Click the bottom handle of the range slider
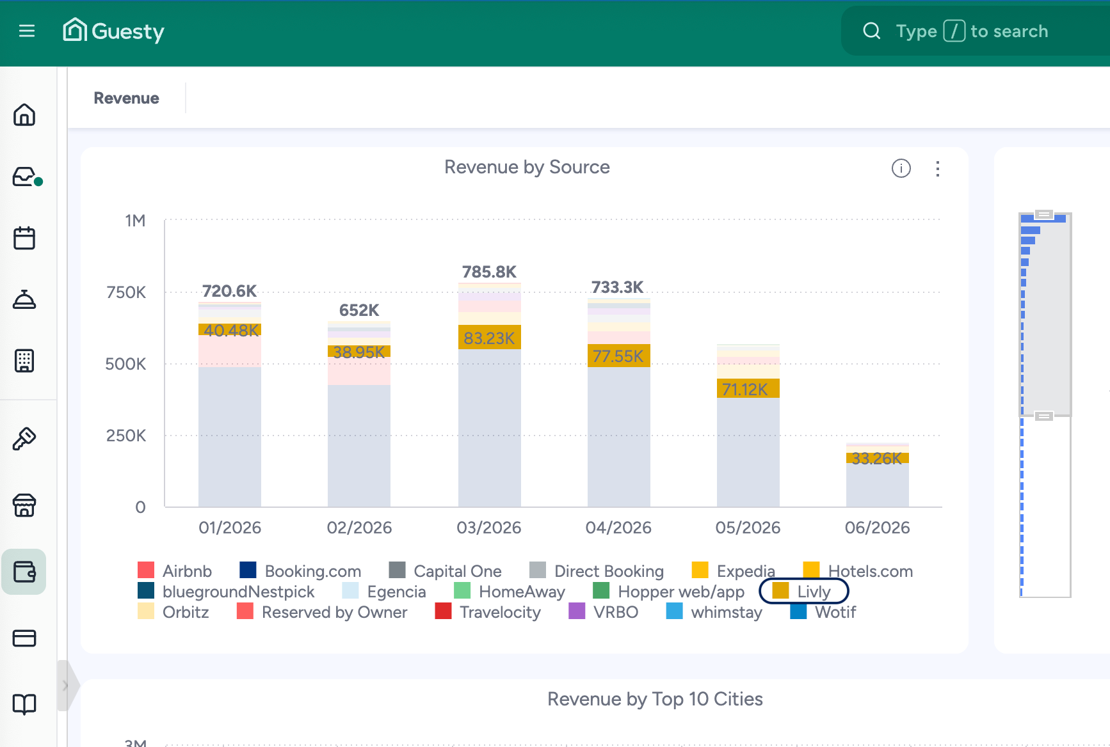 click(1044, 416)
